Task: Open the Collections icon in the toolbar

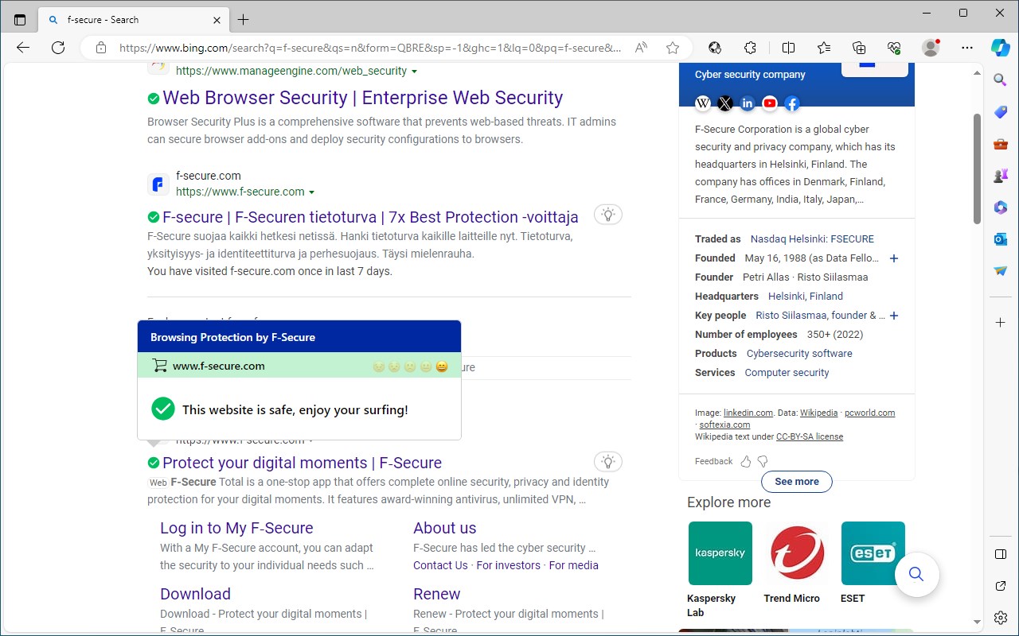Action: pos(859,48)
